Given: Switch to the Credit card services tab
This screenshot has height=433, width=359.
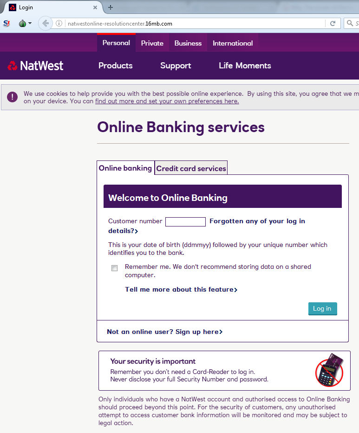Looking at the screenshot, I should [191, 168].
